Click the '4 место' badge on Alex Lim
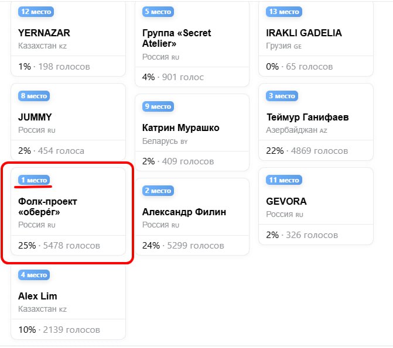 [x=34, y=275]
